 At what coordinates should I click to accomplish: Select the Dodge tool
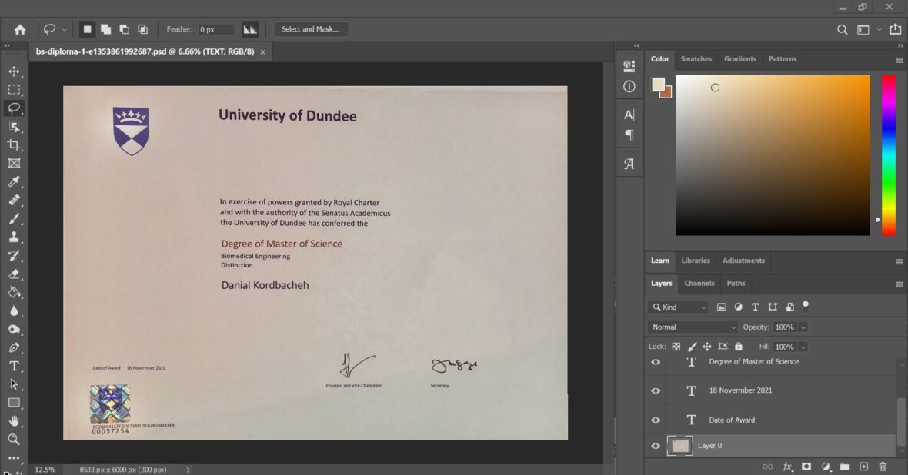tap(14, 329)
